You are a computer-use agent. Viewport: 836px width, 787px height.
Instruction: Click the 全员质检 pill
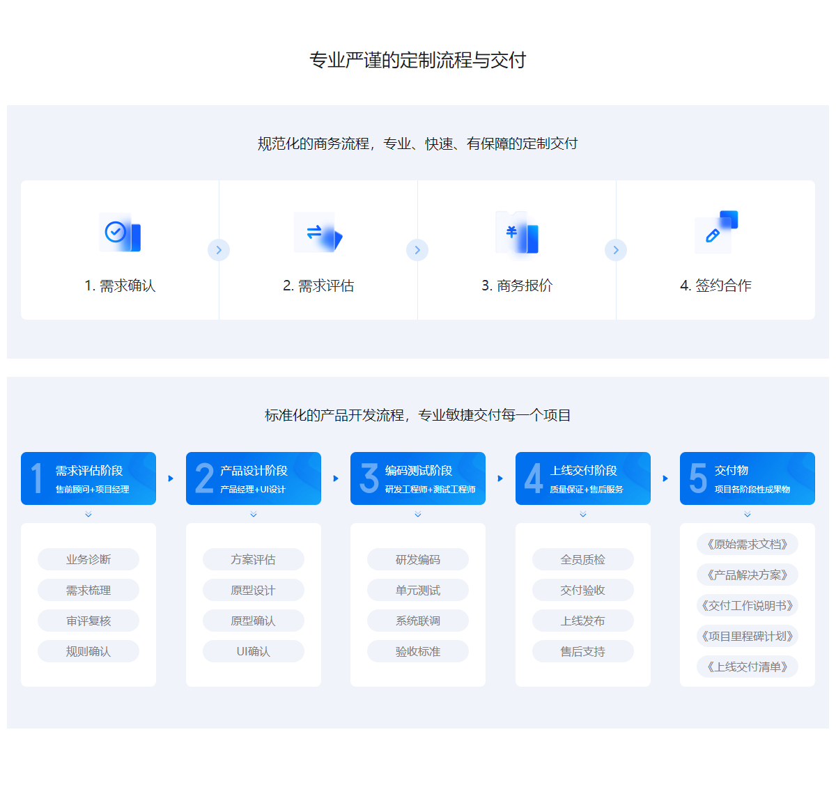(583, 559)
